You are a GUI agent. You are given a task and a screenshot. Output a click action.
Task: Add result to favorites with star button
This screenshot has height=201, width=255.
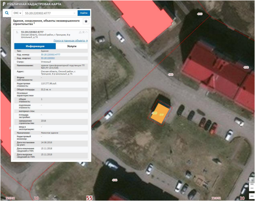tap(86, 22)
